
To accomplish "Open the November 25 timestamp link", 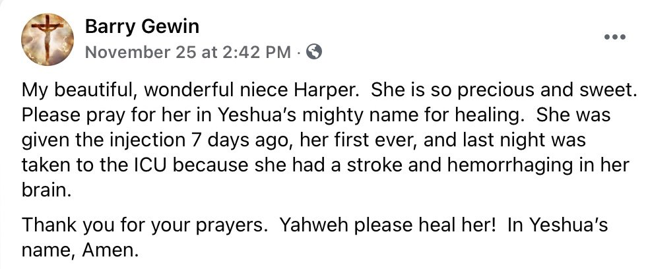I will [x=189, y=52].
